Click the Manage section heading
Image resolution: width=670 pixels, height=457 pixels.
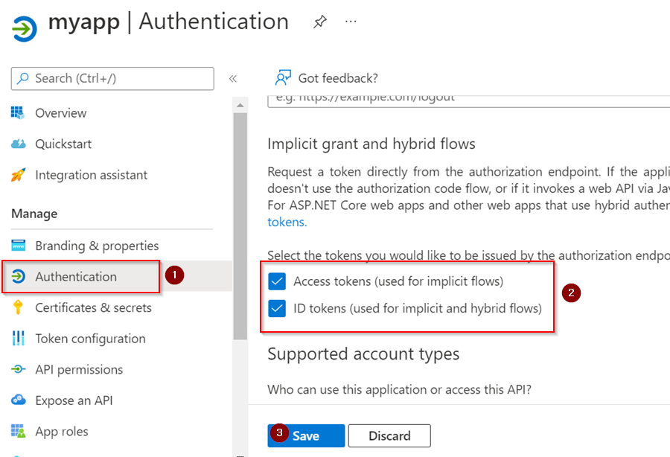click(34, 214)
